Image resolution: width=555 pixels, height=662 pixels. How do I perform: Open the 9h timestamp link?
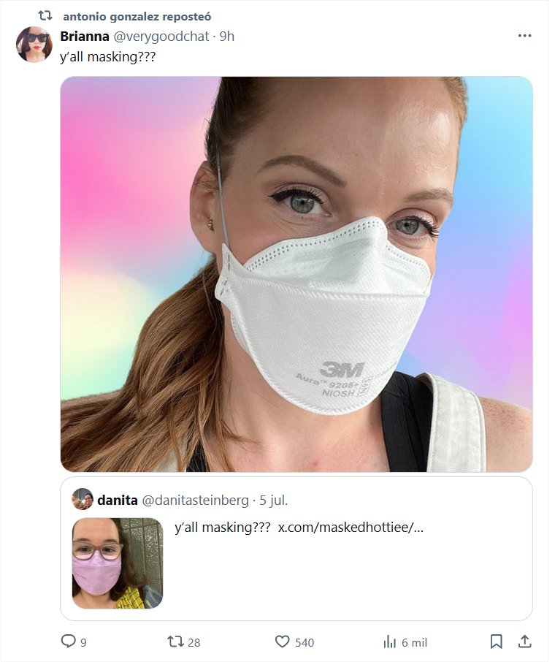(226, 36)
